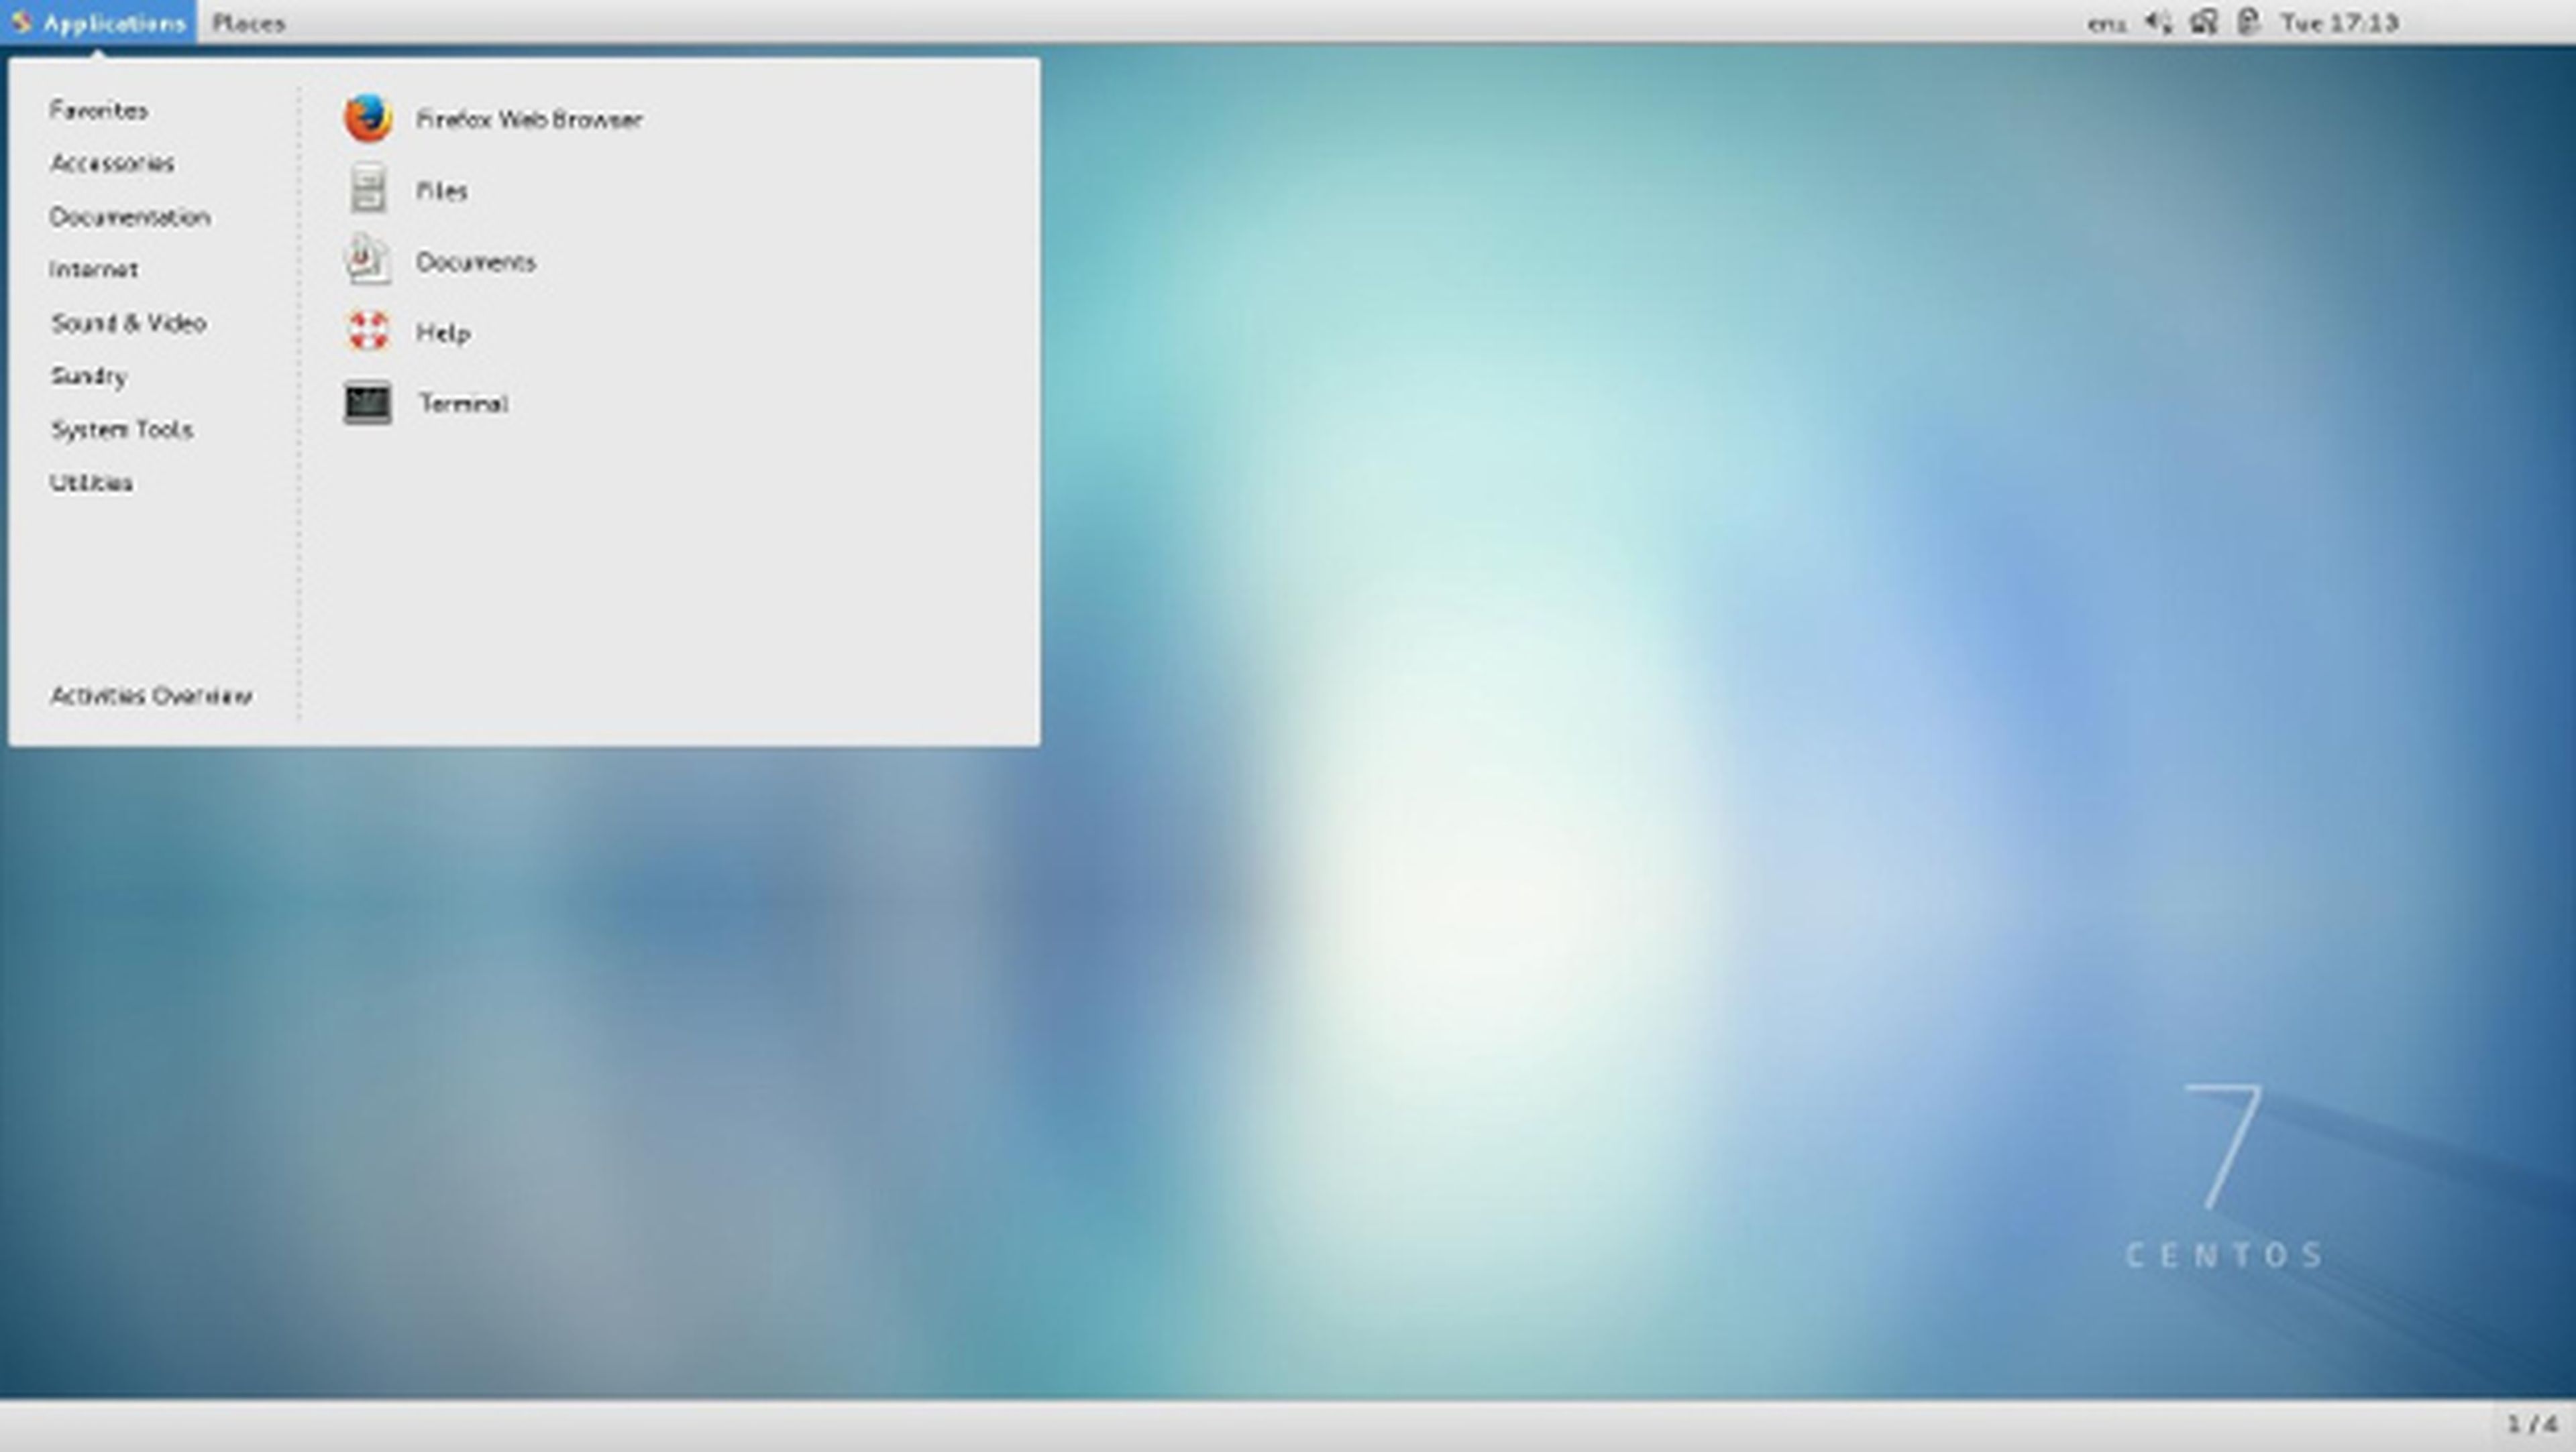Click the battery/power icon in top bar

[2248, 22]
